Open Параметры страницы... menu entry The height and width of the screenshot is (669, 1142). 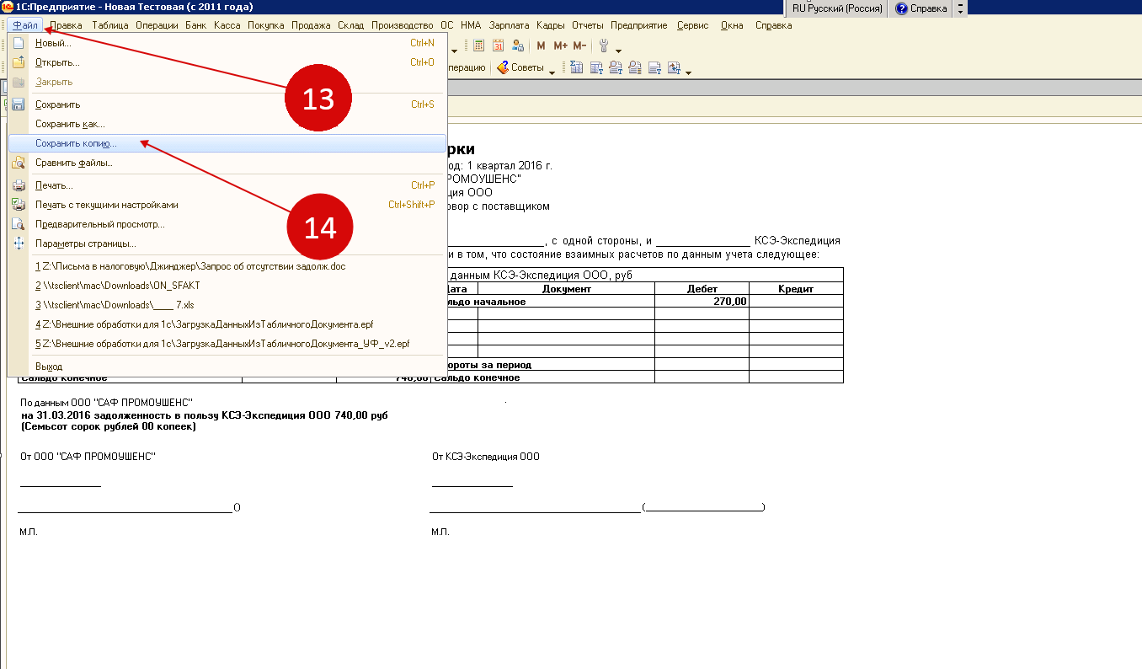pos(227,244)
